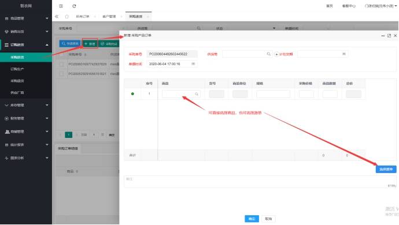Click the pagination page number input
Viewport: 399px width, 225px height.
(94, 135)
